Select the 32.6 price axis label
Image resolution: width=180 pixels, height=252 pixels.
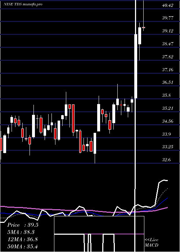tap(166, 160)
